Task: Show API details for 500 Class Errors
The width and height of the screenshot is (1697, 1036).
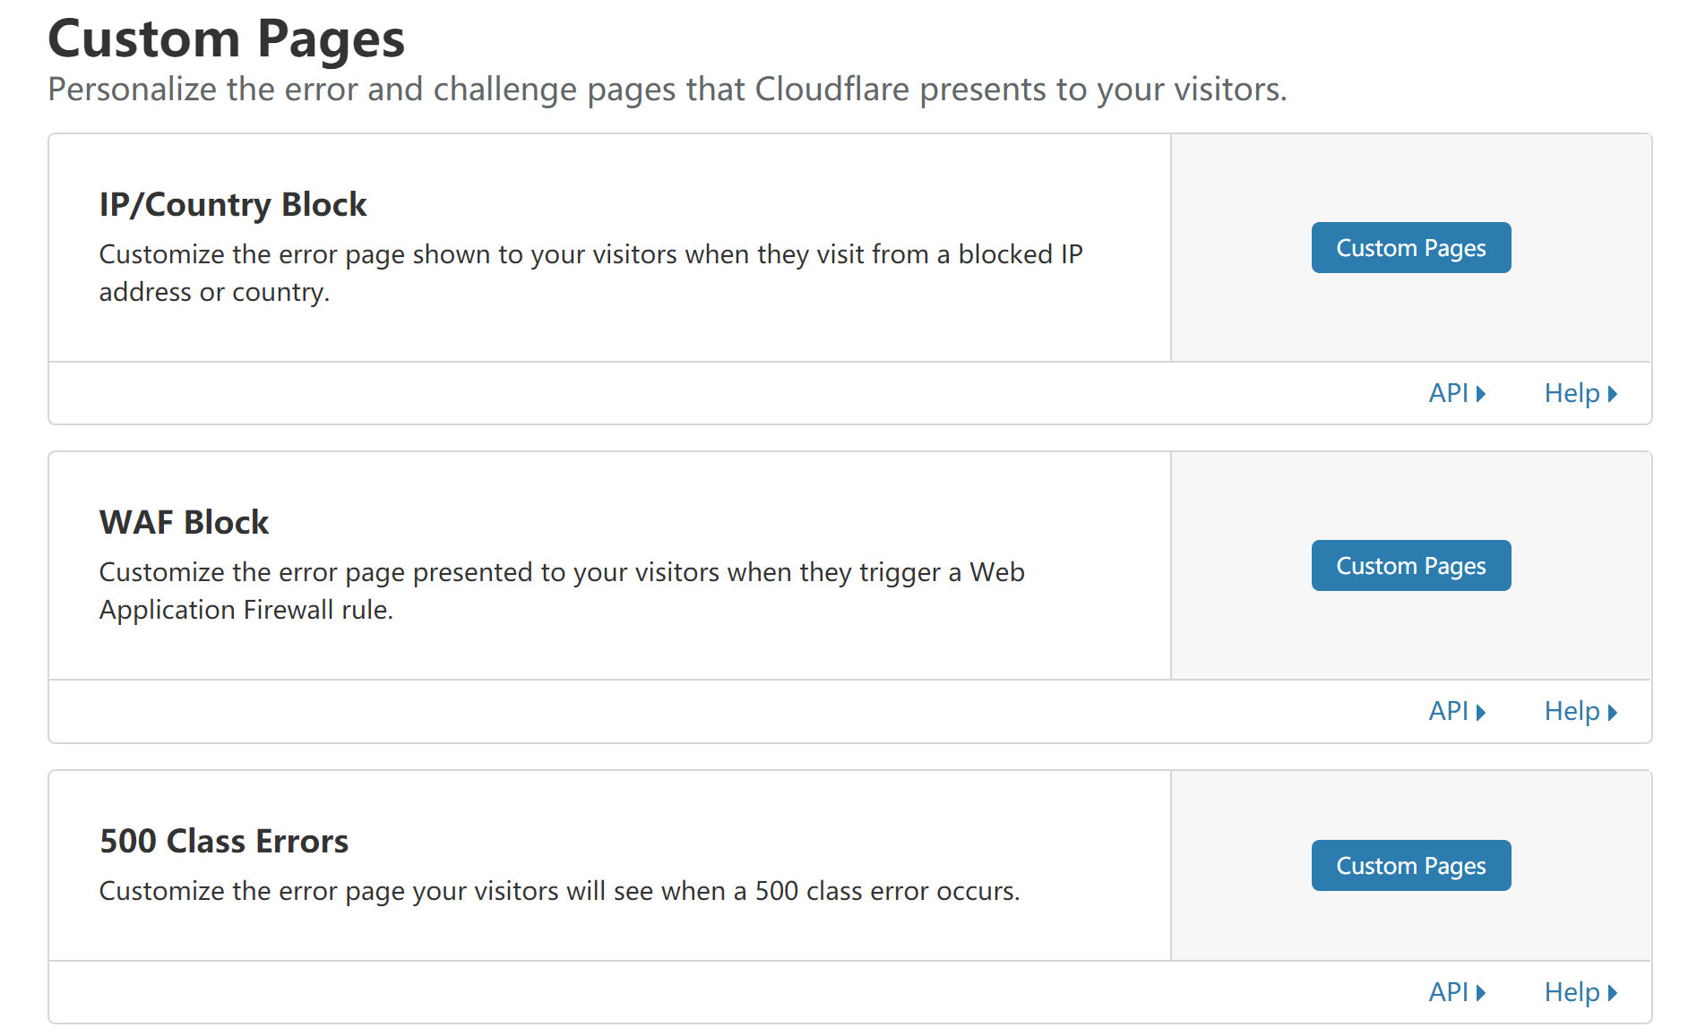Action: 1458,992
